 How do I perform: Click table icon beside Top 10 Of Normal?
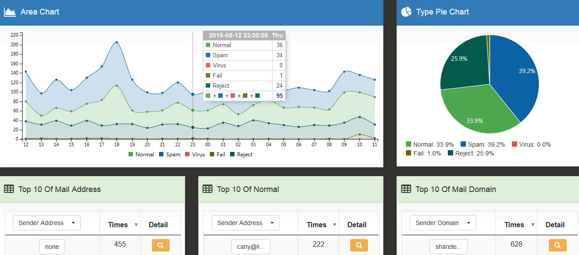207,189
